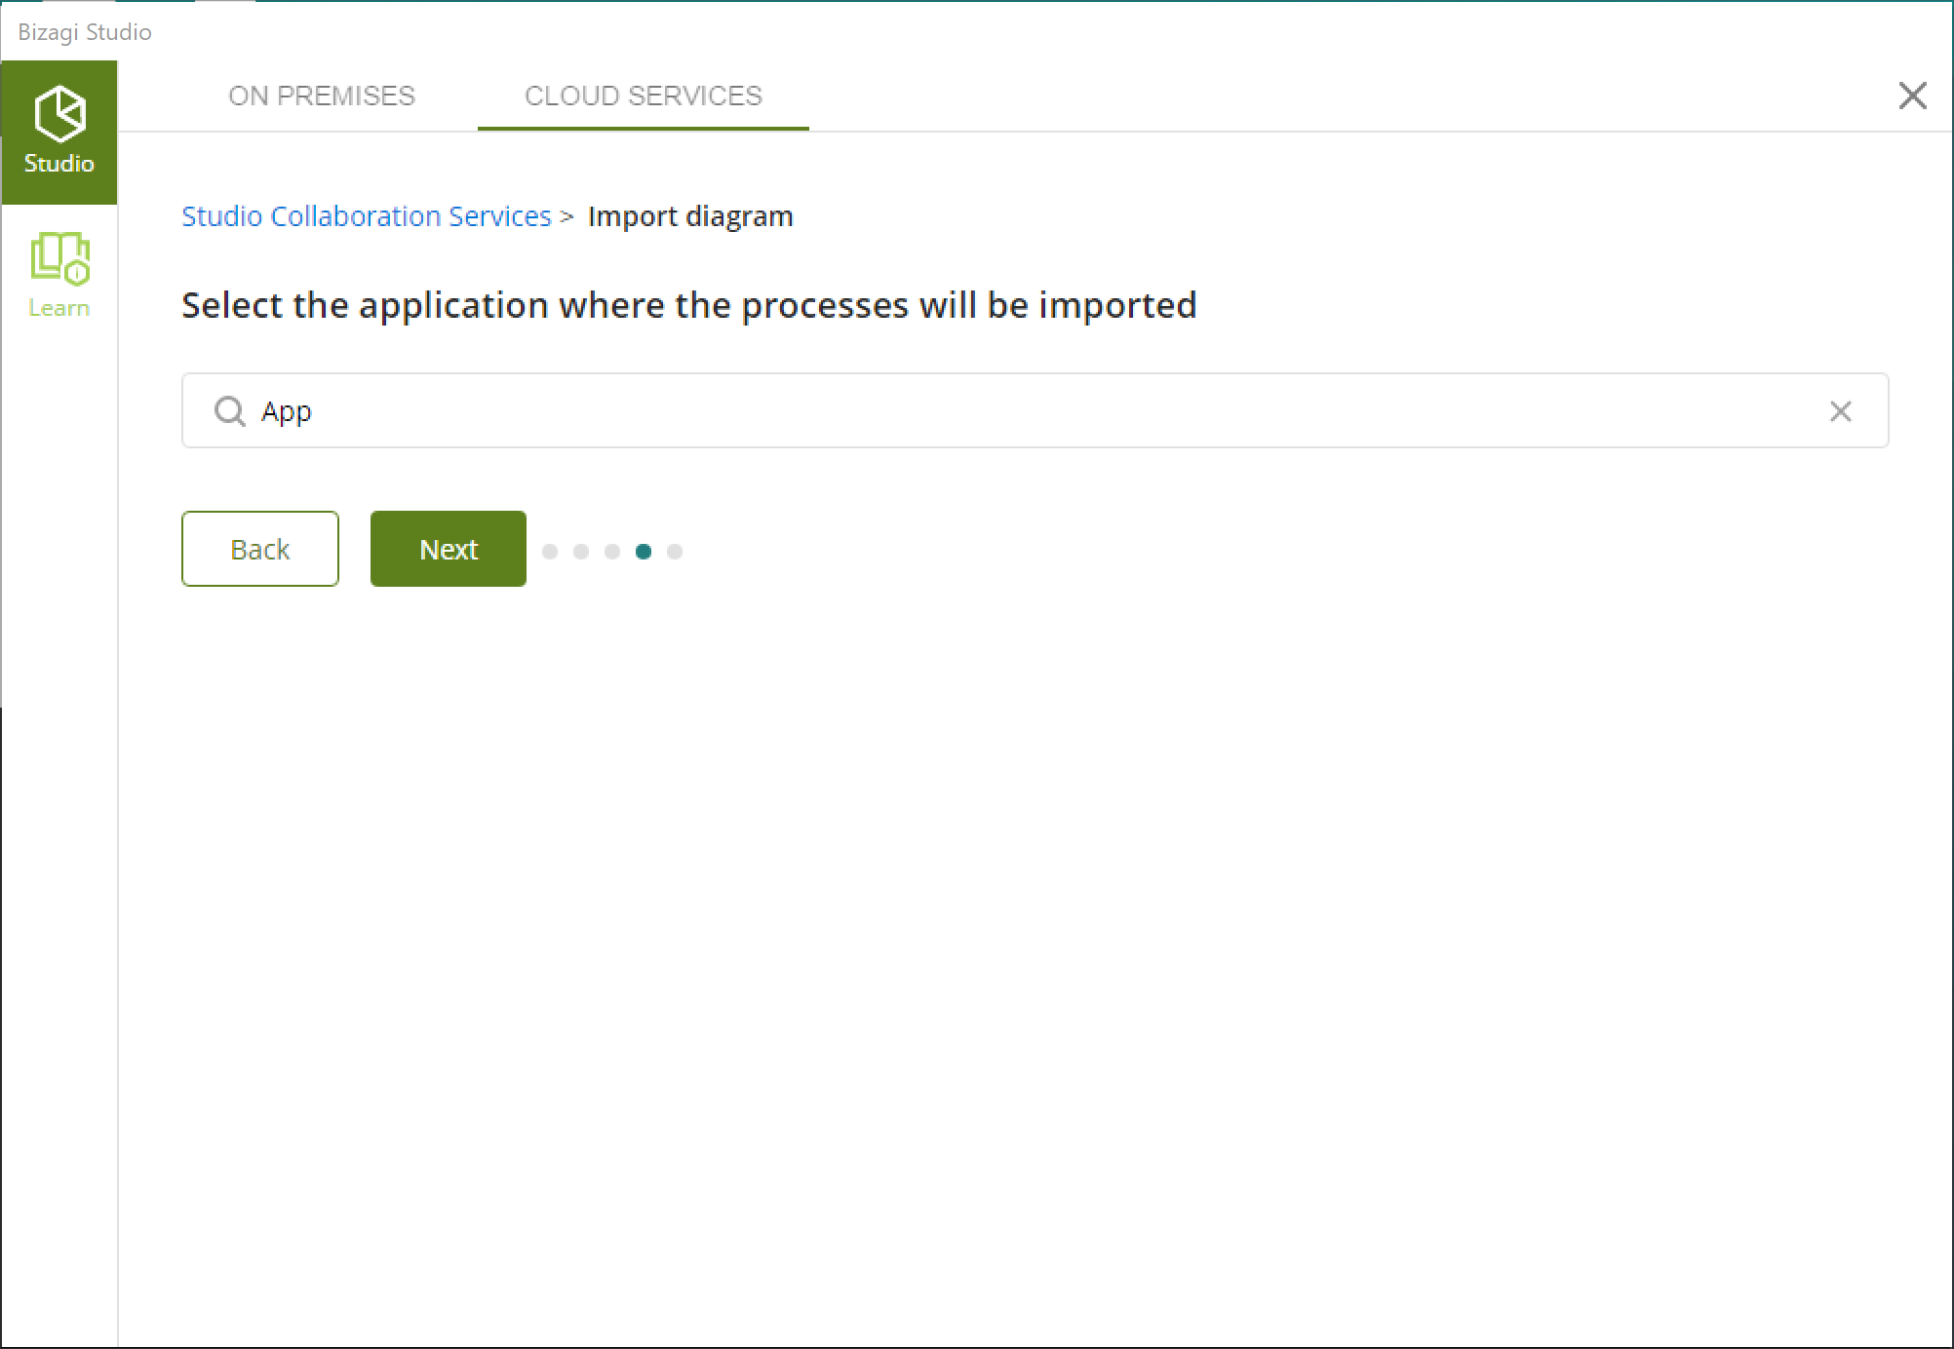Toggle the ON PREMISES view
This screenshot has width=1954, height=1349.
(x=322, y=95)
